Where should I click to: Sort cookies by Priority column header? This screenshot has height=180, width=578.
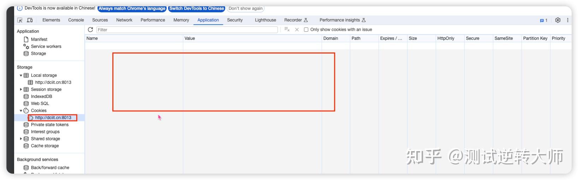pos(561,38)
